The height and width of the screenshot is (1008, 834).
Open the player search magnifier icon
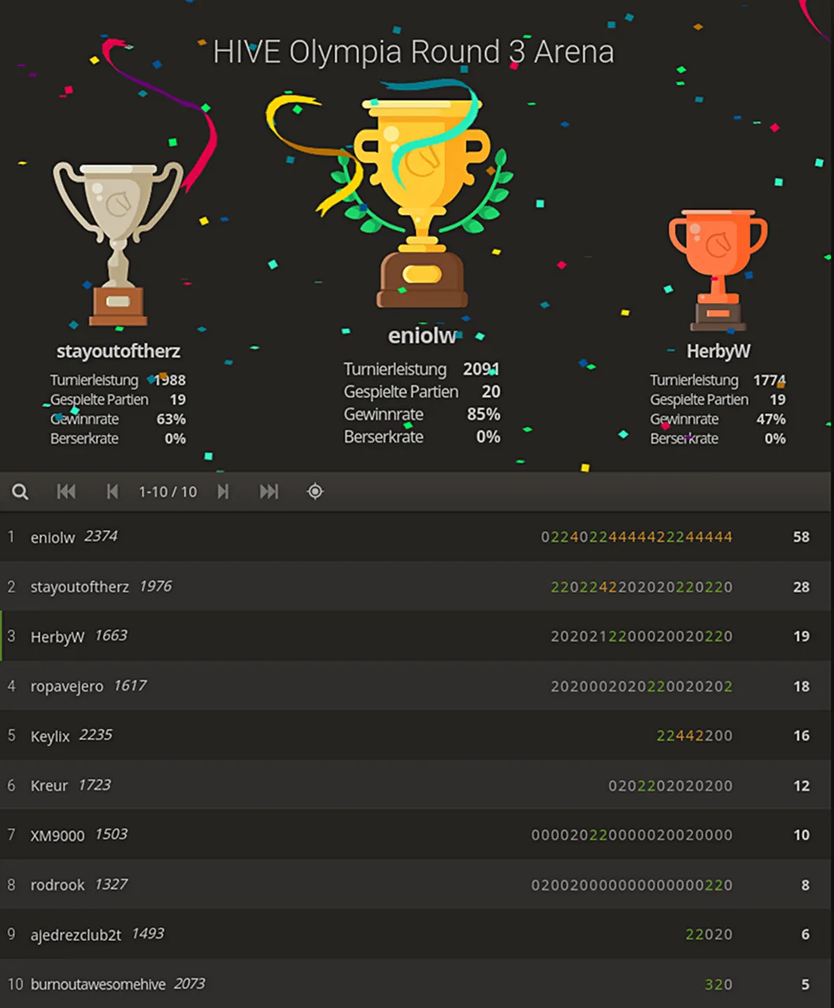click(20, 491)
